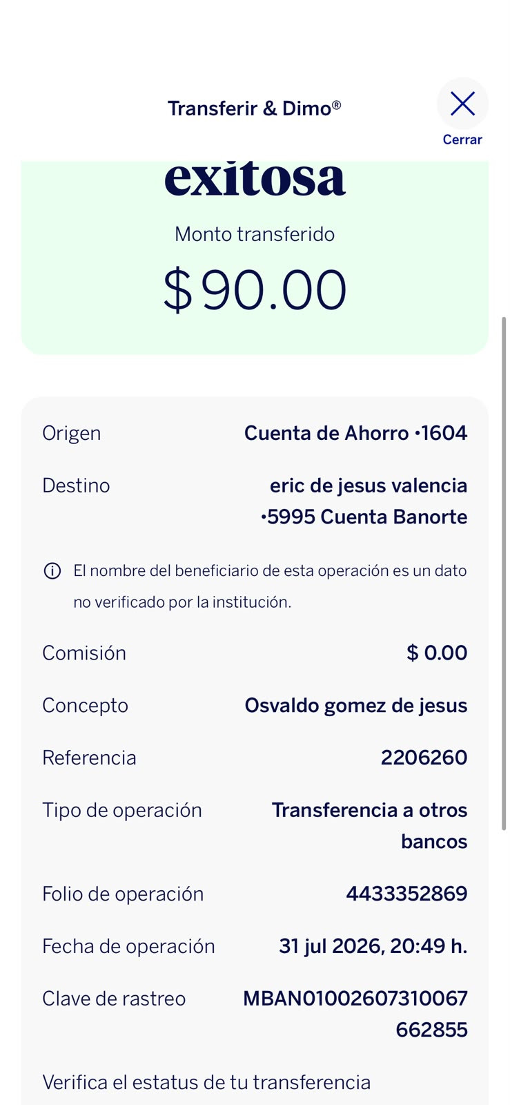Image resolution: width=510 pixels, height=1105 pixels.
Task: Tap the Destino beneficiary eric de jesus valencia
Action: [x=369, y=486]
